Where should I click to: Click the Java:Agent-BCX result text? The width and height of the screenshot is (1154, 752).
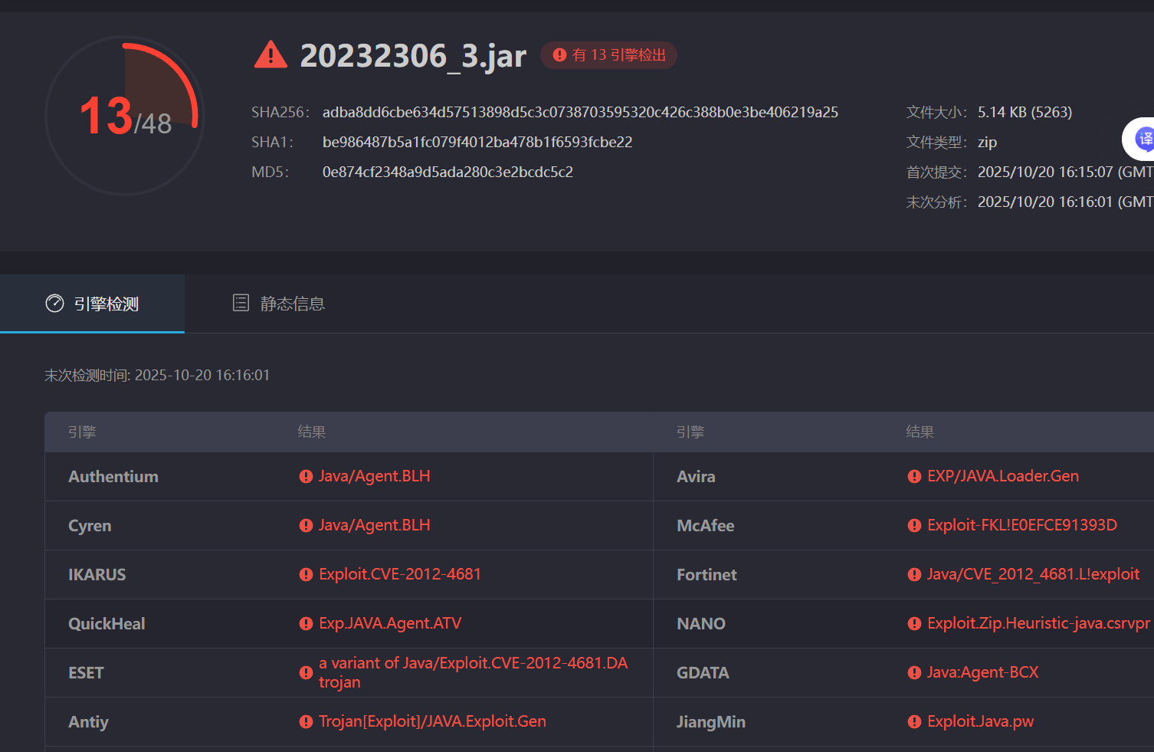(982, 672)
